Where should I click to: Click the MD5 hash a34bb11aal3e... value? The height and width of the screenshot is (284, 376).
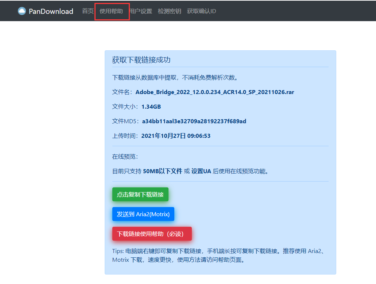pos(194,121)
